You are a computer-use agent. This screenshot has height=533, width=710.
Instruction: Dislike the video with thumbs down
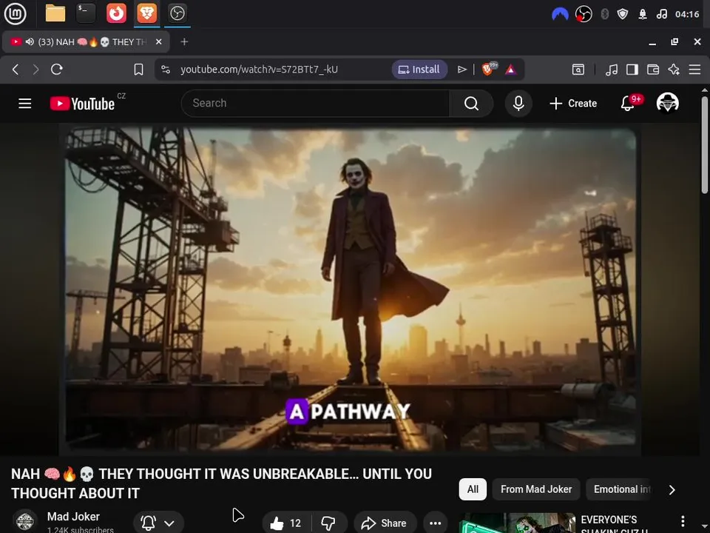coord(328,523)
